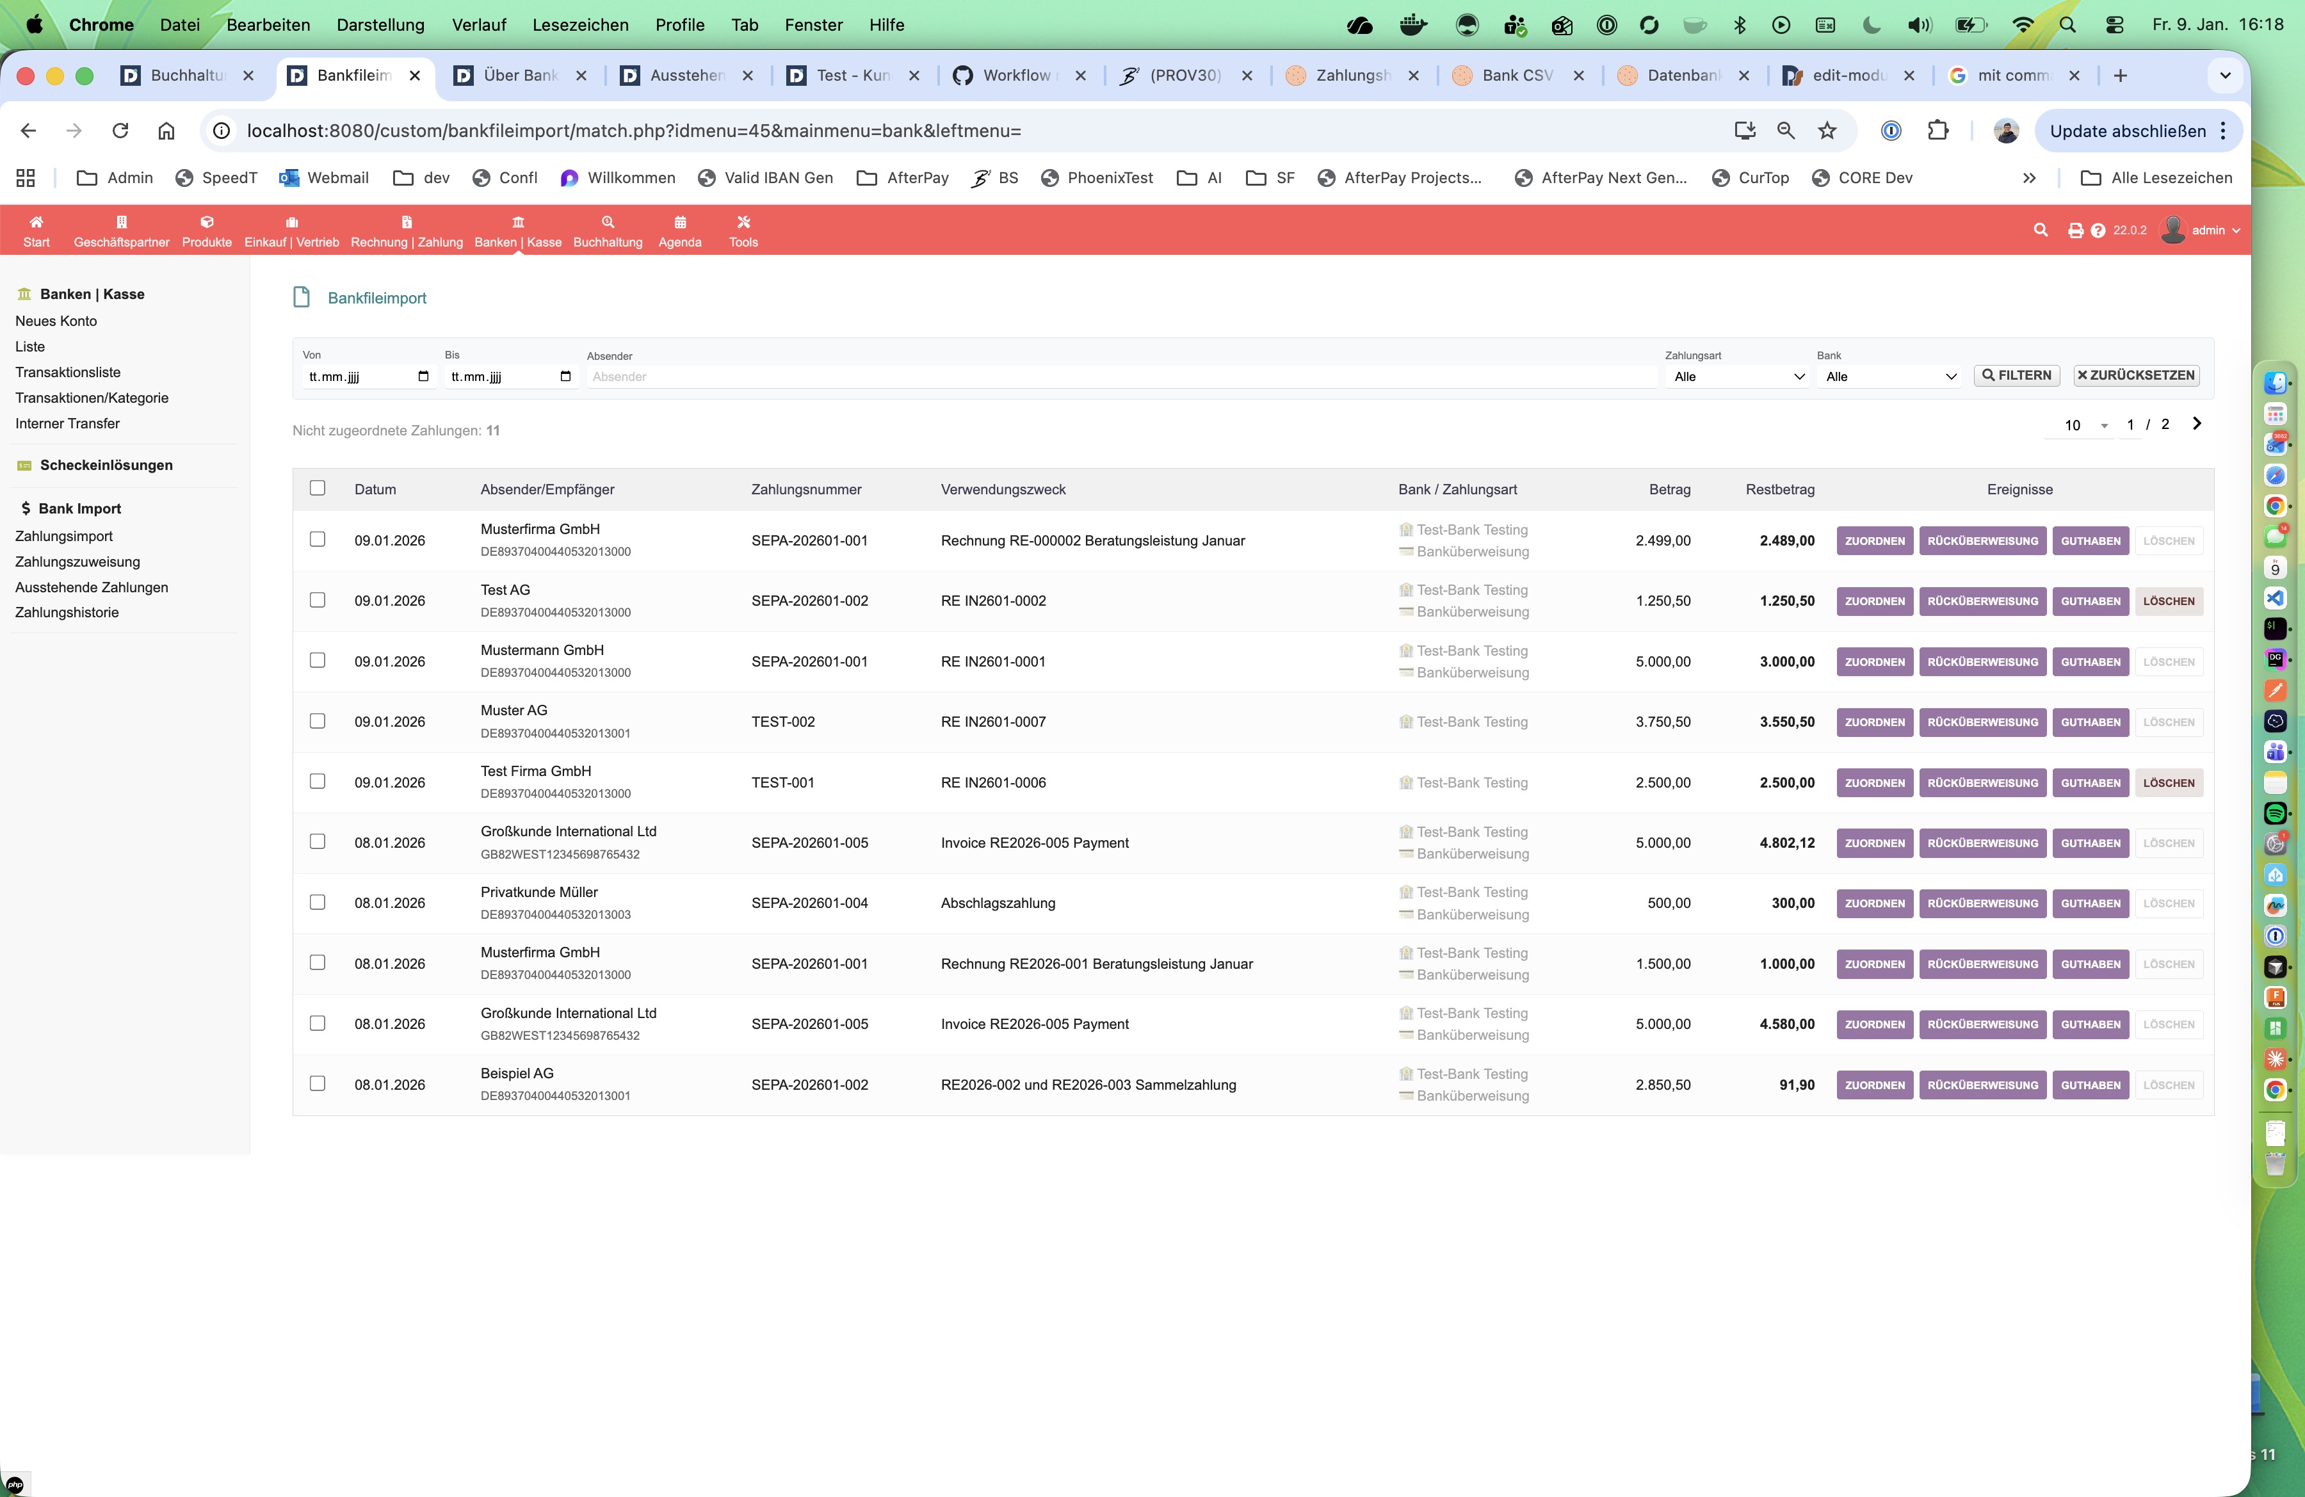Open the Zahlungsart filter dropdown
Image resolution: width=2305 pixels, height=1497 pixels.
1738,376
